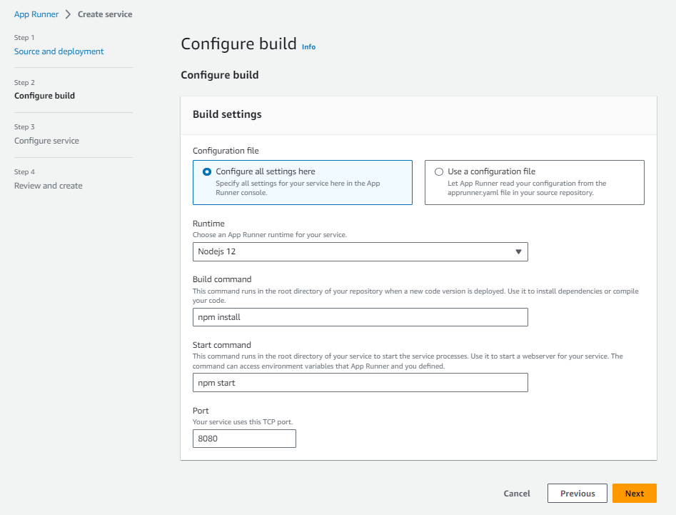Select the Start command text box
Screen dimensions: 676x515
360,382
